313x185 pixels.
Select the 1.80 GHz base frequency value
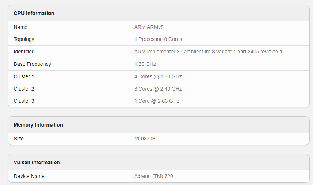coord(145,64)
